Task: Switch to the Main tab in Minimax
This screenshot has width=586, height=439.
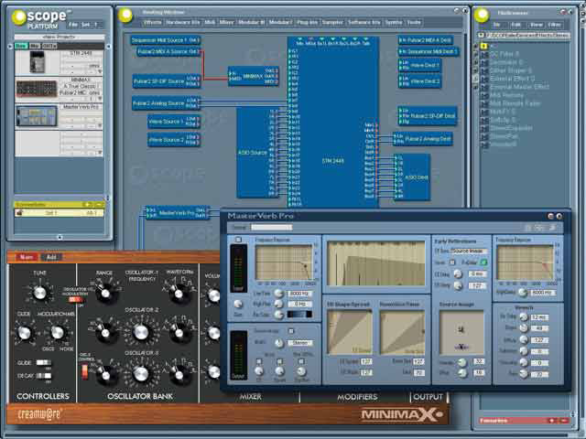Action: 27,257
